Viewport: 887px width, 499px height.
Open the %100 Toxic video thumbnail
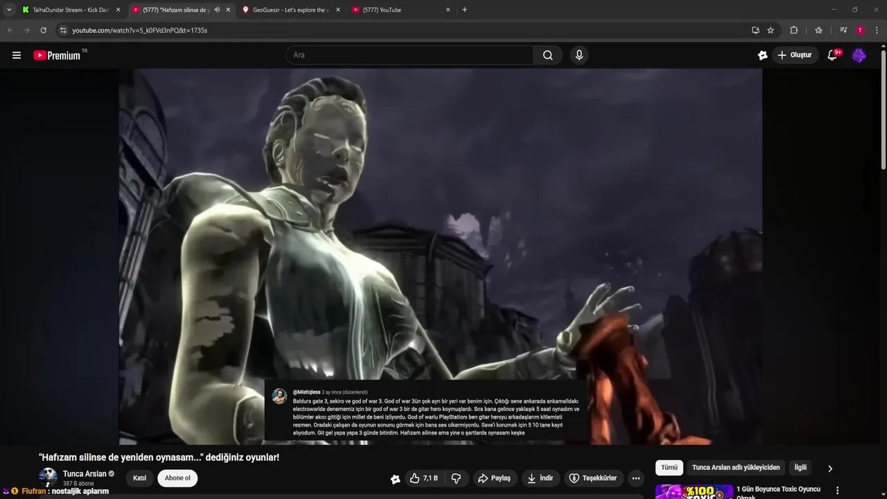click(694, 491)
